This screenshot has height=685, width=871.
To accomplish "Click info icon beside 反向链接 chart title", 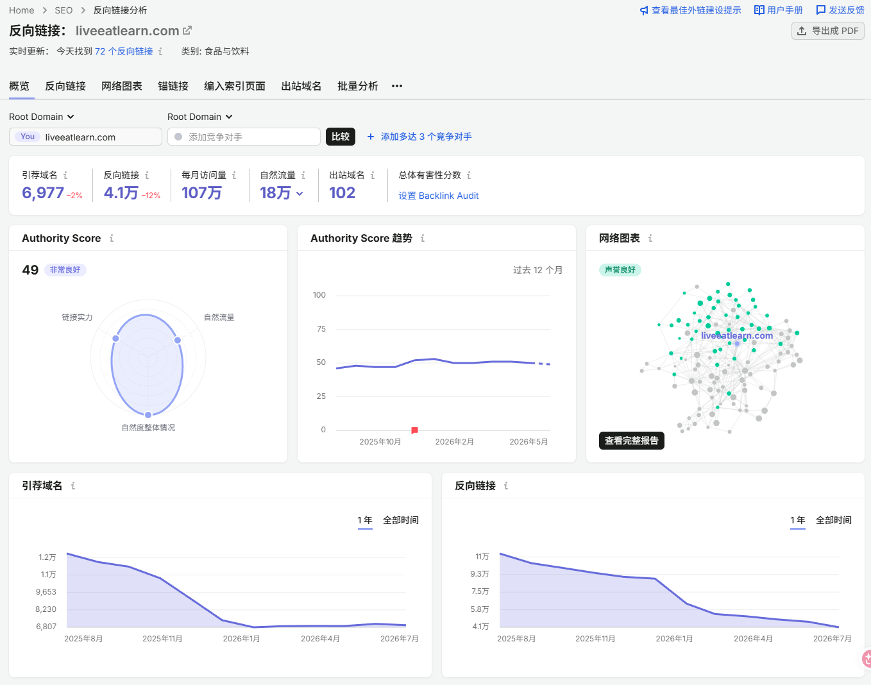I will tap(506, 486).
